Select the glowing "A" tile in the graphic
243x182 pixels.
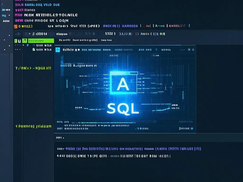pos(123,83)
